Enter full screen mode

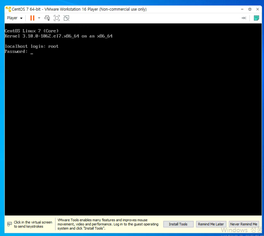pos(57,18)
